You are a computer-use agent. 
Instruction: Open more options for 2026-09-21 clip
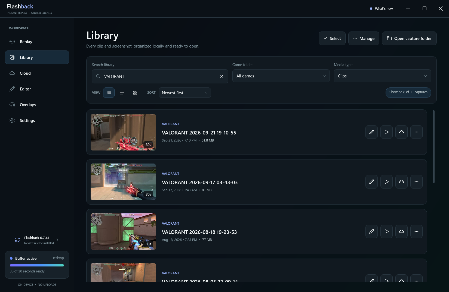point(416,132)
